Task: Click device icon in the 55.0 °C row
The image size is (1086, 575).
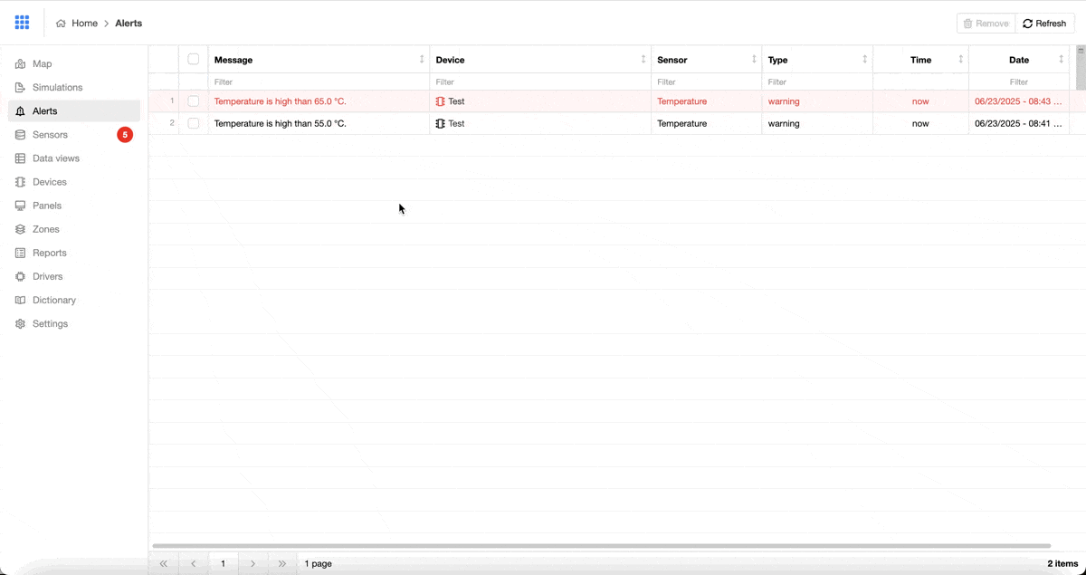Action: point(441,123)
